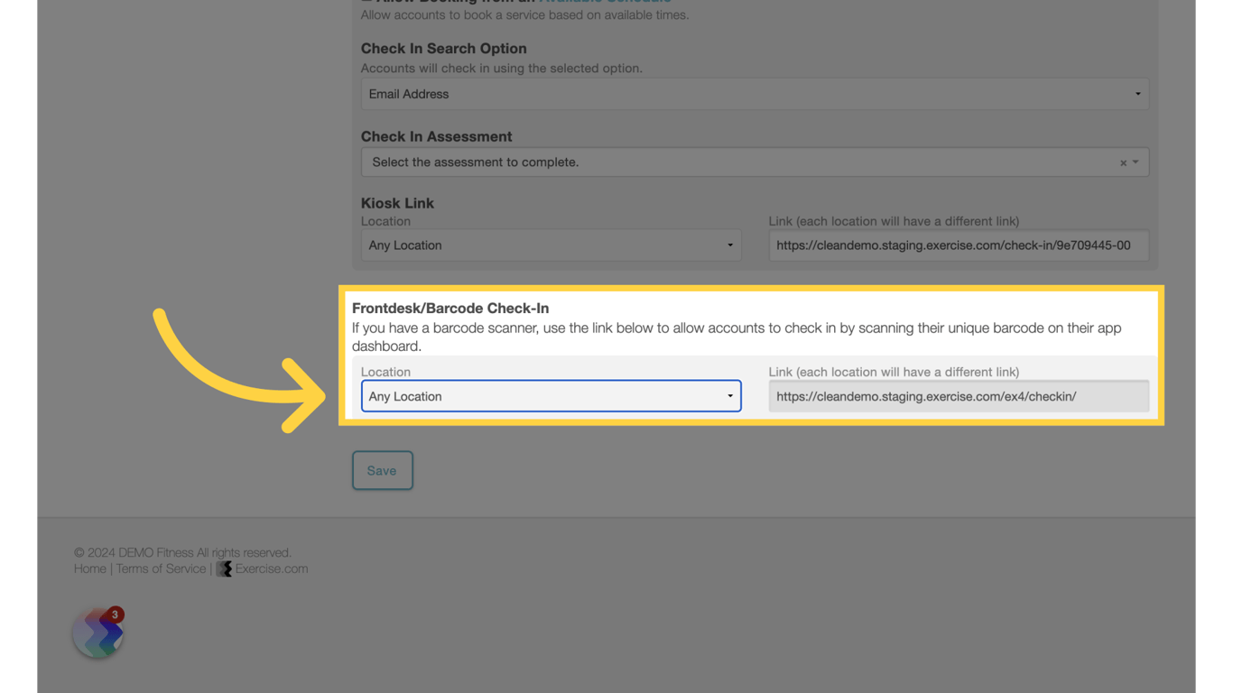Screen dimensions: 1233x693
Task: Click the Frontdesk/Barcode Check-In heading
Action: (450, 308)
